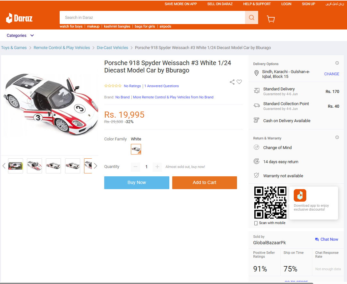Select the highlighted fifth thumbnail
The width and height of the screenshot is (347, 284).
[88, 166]
